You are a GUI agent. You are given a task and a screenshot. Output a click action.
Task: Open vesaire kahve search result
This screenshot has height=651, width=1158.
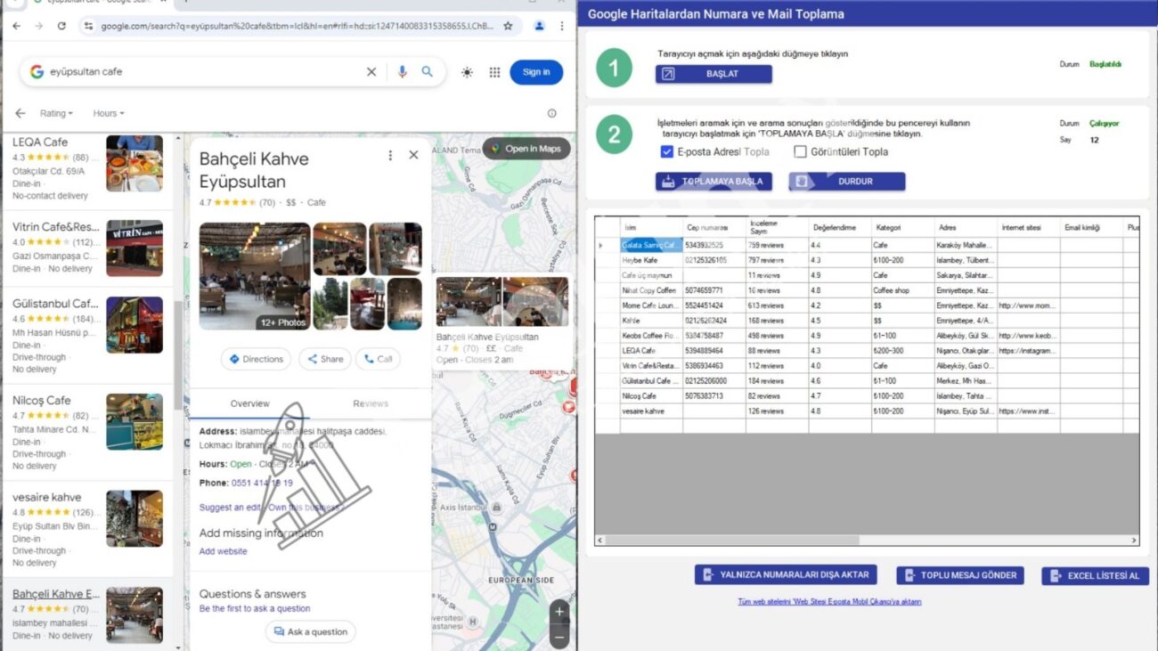[x=87, y=529]
